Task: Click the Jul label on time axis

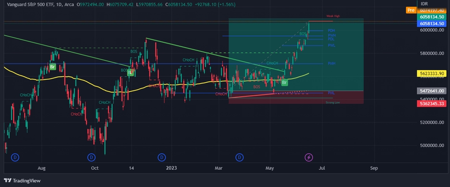Action: click(322, 168)
